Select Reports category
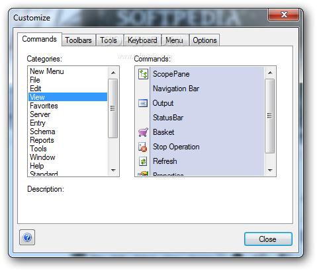317x271 pixels. 68,140
